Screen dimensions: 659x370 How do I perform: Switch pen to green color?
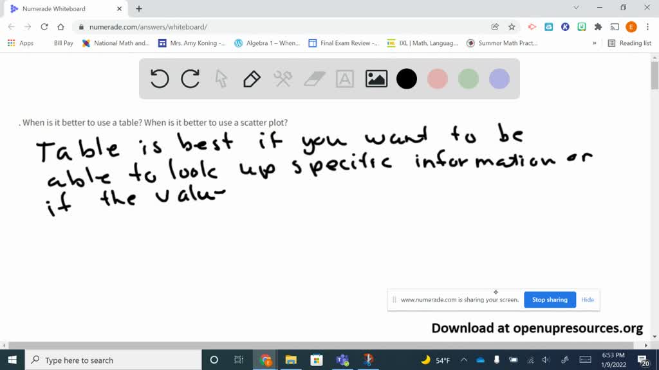[x=469, y=79]
